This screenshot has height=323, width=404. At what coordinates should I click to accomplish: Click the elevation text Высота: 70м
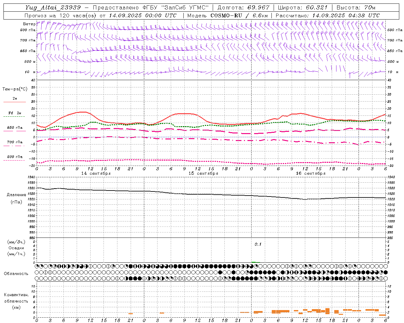(x=356, y=8)
